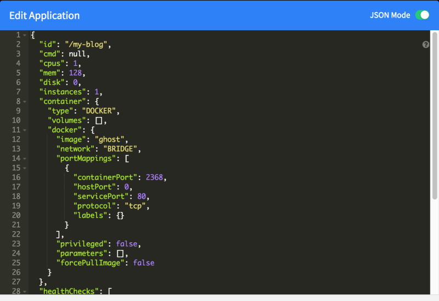Click the "cpus" key

pyautogui.click(x=52, y=64)
